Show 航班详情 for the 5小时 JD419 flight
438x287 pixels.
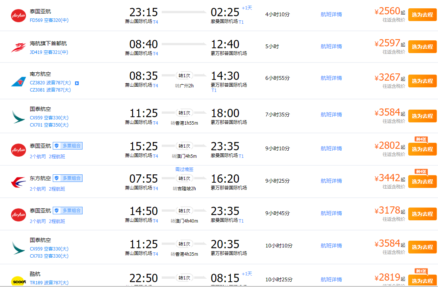[331, 46]
